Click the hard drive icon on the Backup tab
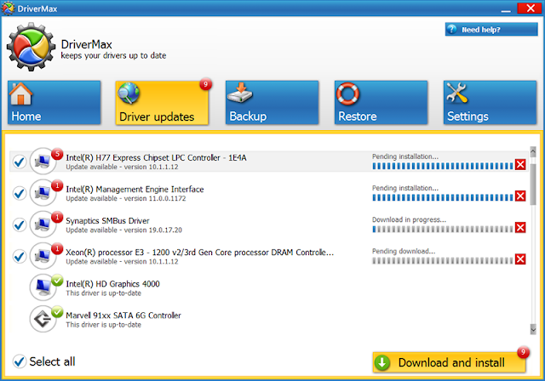Image resolution: width=545 pixels, height=381 pixels. (x=240, y=93)
